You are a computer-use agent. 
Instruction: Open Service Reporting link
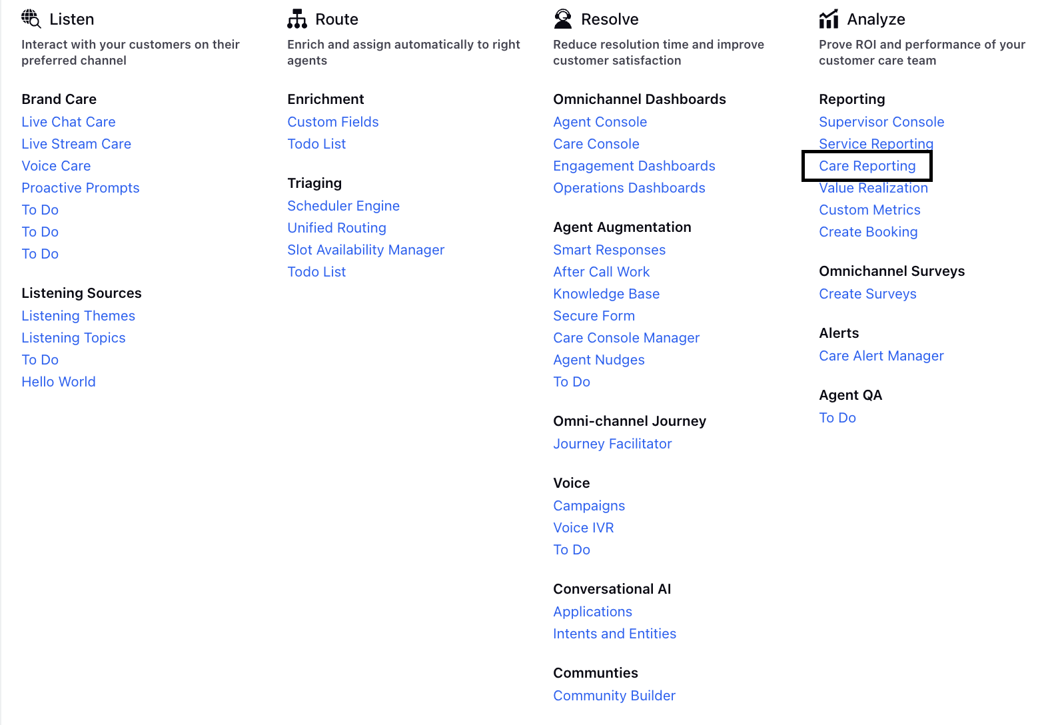pos(876,144)
